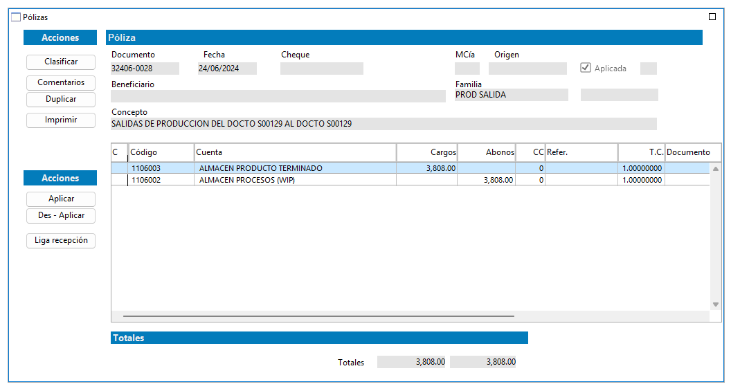Click ALMACEN PROCESOS (WIP) cell
Screen dimensions: 731x391
tap(295, 180)
